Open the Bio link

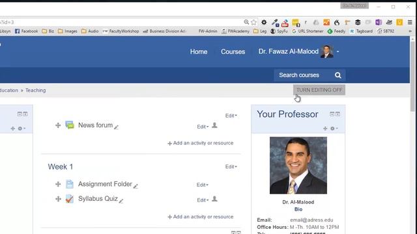[298, 209]
